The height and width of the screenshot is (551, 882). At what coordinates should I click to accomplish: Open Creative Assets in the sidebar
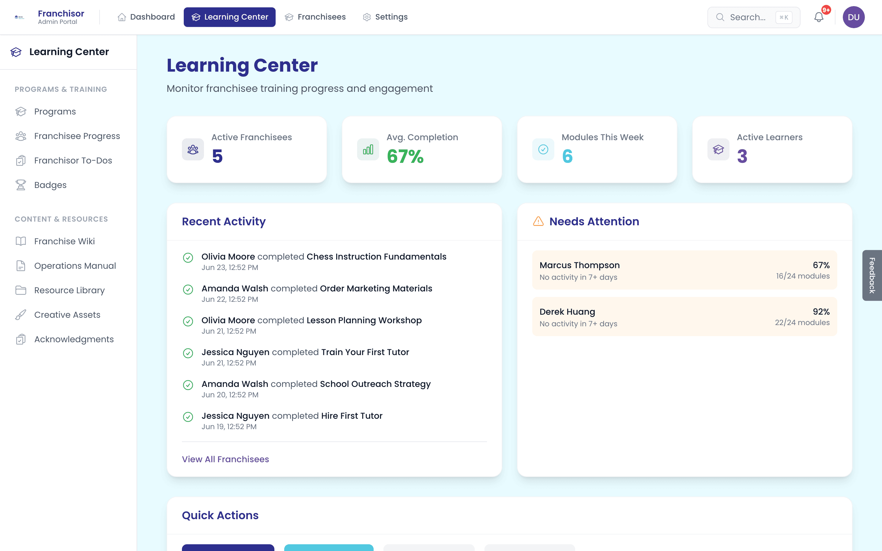(69, 314)
